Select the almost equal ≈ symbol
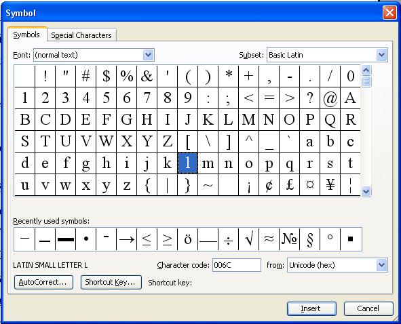This screenshot has height=324, width=401. (x=269, y=239)
